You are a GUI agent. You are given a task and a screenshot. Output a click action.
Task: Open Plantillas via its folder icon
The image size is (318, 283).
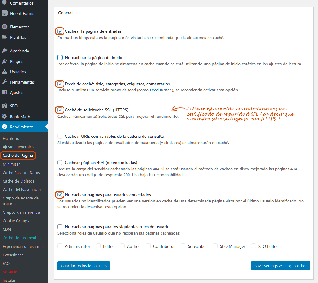(5, 37)
